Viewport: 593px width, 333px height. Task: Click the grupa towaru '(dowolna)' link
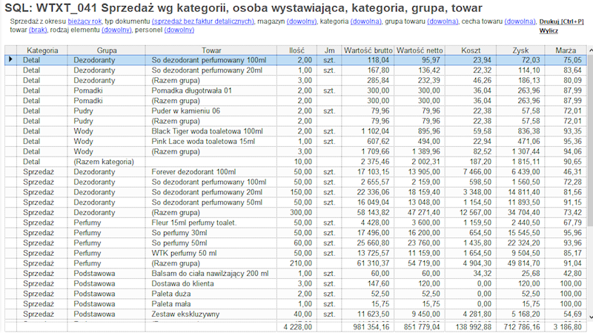[443, 22]
